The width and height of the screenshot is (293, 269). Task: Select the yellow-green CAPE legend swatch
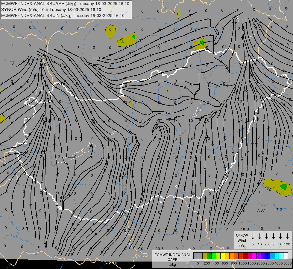218,256
